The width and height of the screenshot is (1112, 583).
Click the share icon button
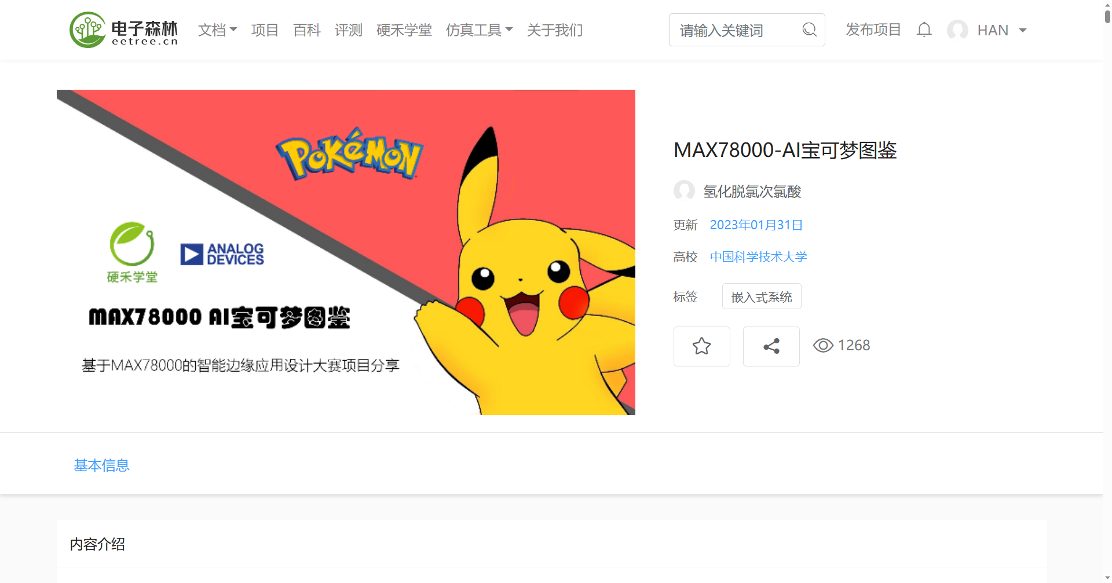771,346
